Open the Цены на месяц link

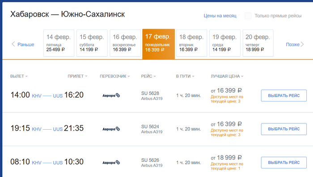[x=220, y=16]
